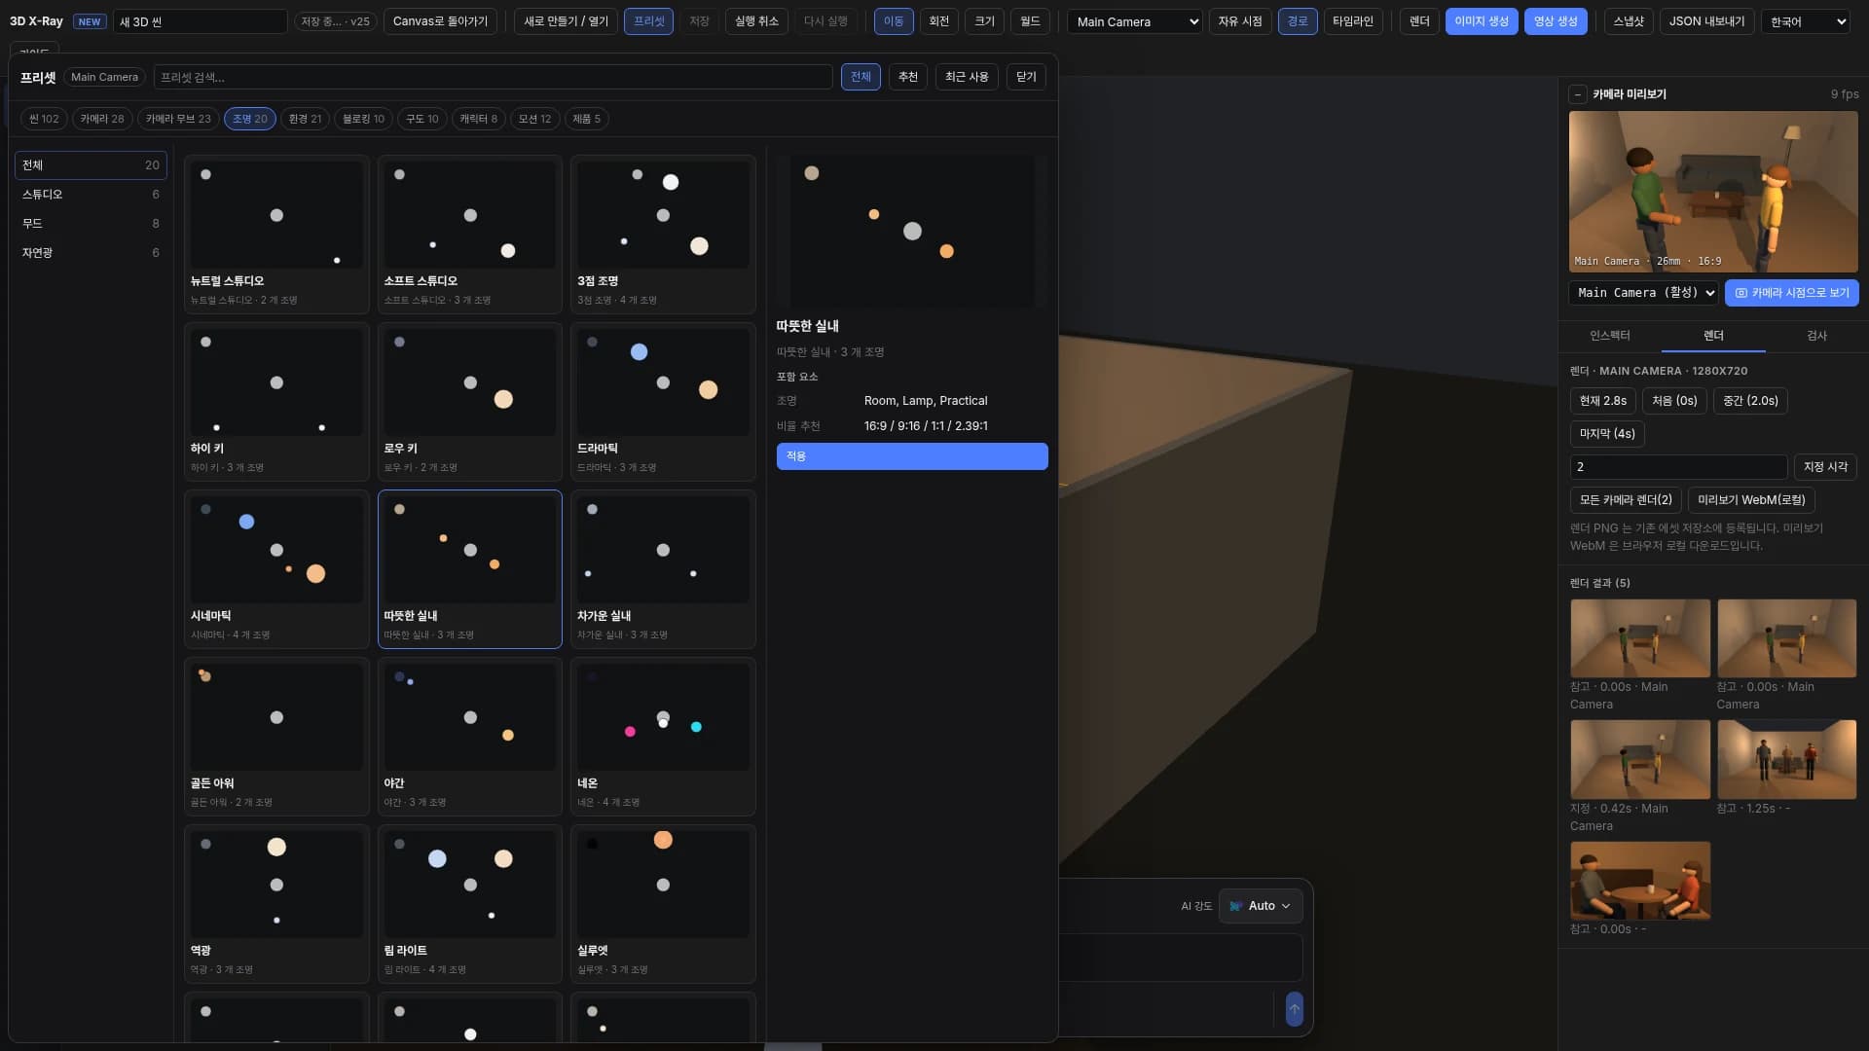1869x1051 pixels.
Task: Toggle the 크기 scale transform mode
Action: [x=984, y=21]
